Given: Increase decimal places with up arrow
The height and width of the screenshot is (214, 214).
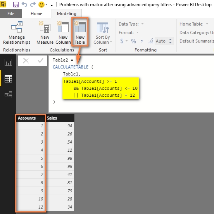Looking at the screenshot, I should click(x=170, y=39).
